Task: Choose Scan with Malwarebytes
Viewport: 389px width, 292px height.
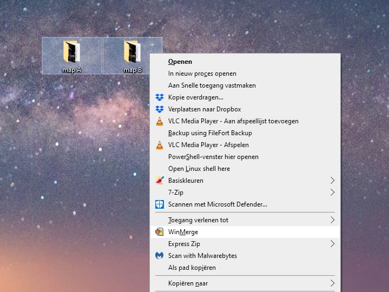Action: pyautogui.click(x=245, y=256)
